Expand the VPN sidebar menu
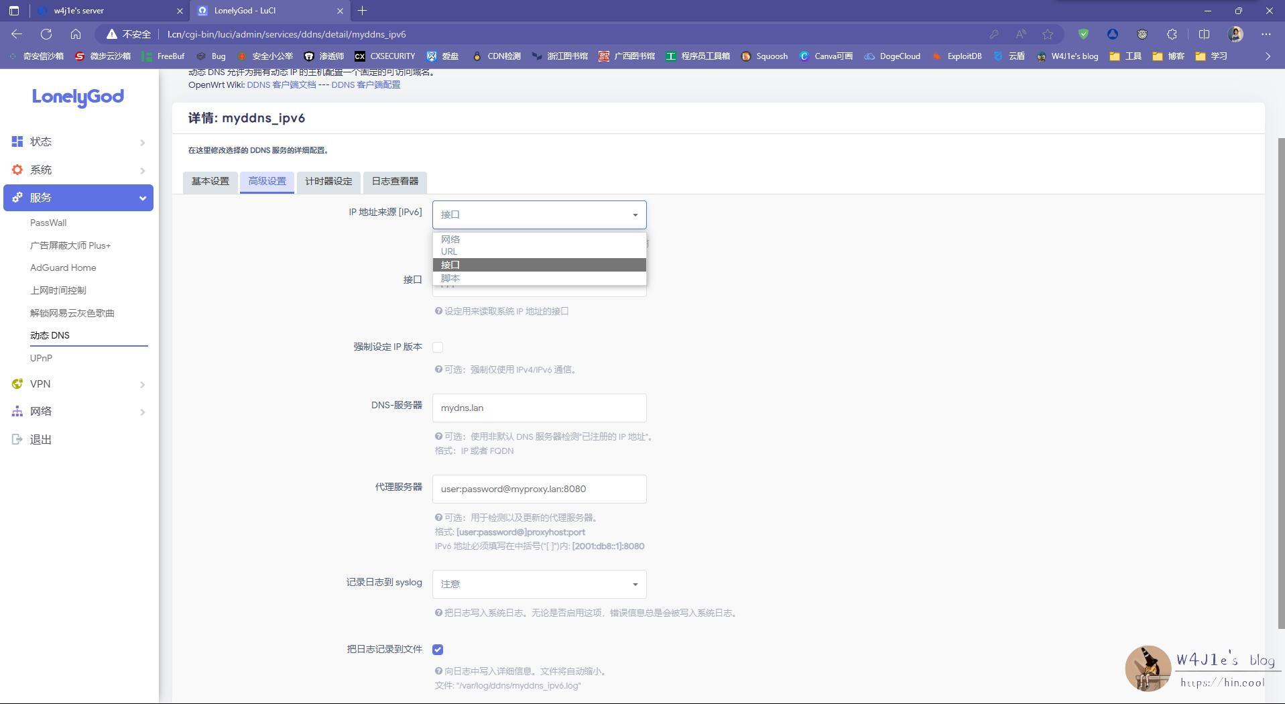This screenshot has width=1285, height=704. 78,384
